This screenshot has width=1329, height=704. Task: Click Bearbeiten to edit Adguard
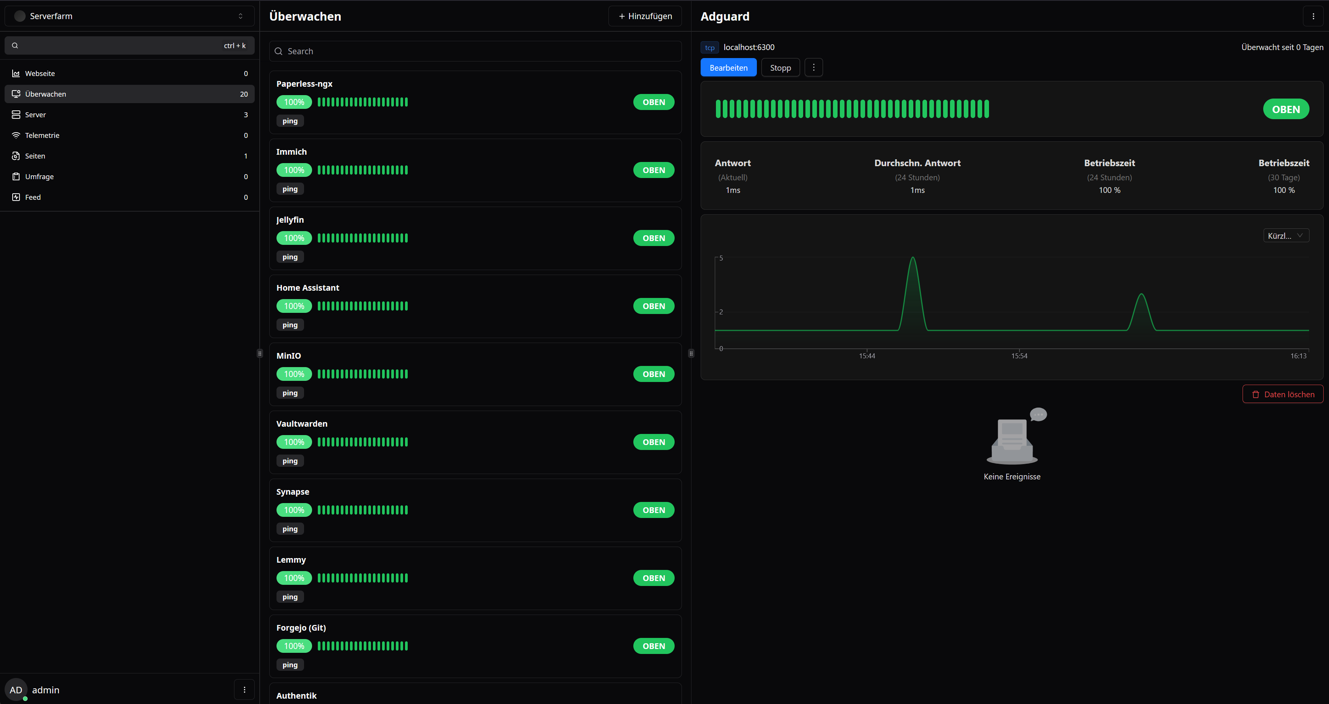coord(729,68)
